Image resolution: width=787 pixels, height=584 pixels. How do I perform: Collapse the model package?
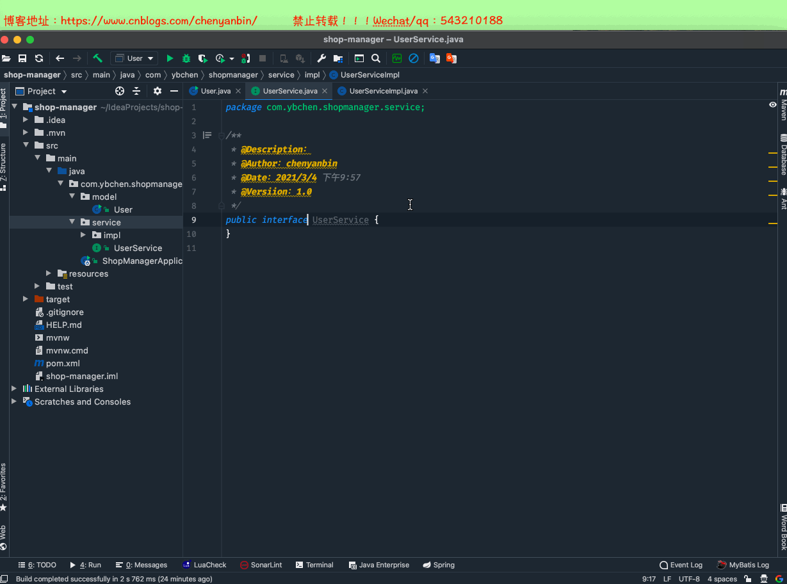[x=72, y=197]
